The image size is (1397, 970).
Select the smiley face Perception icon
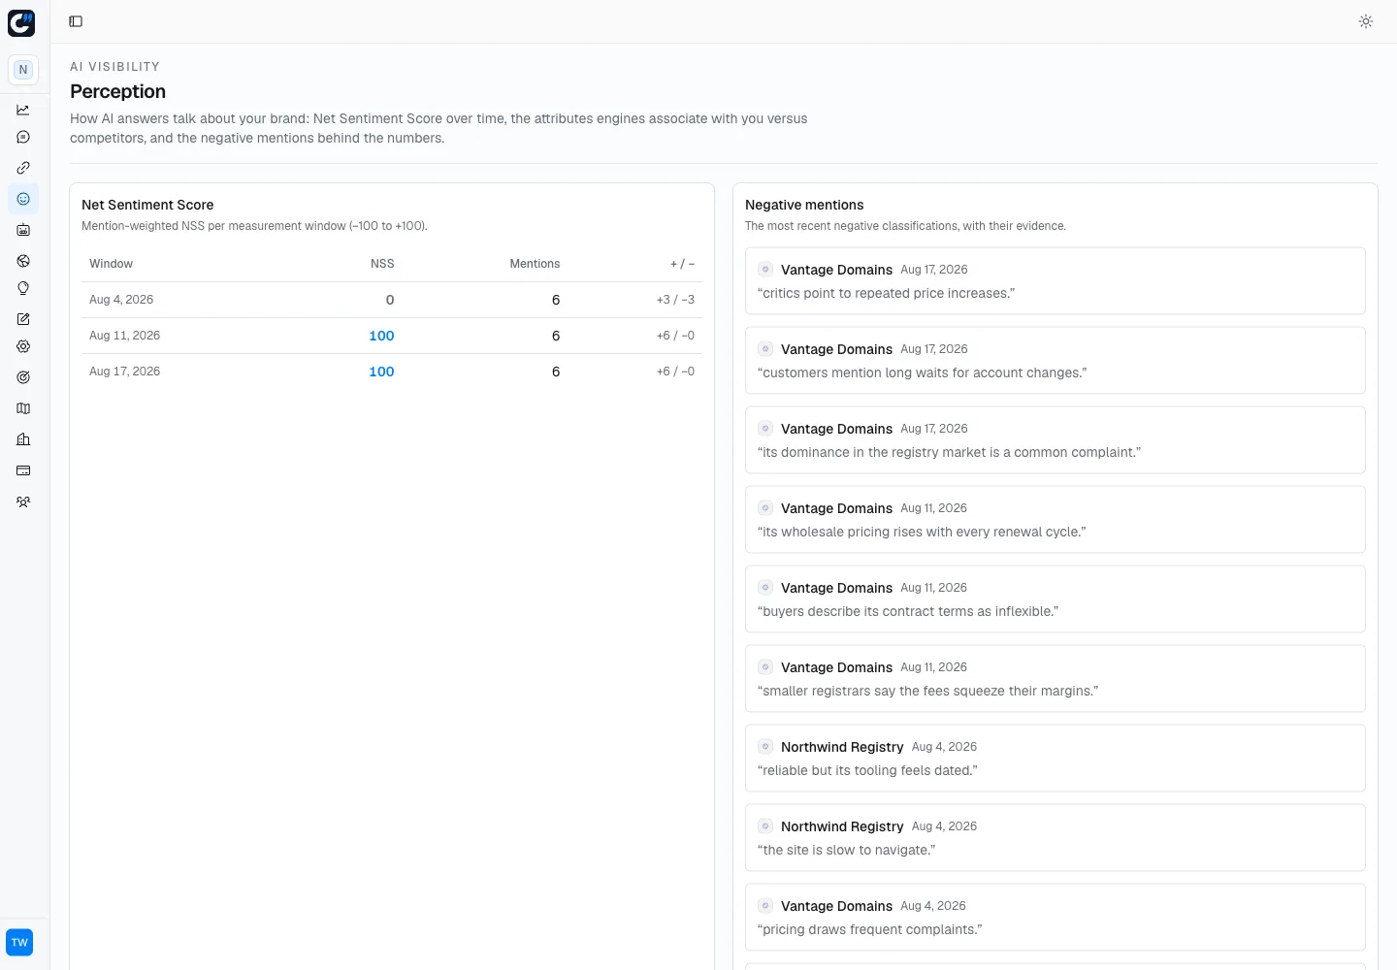coord(23,199)
